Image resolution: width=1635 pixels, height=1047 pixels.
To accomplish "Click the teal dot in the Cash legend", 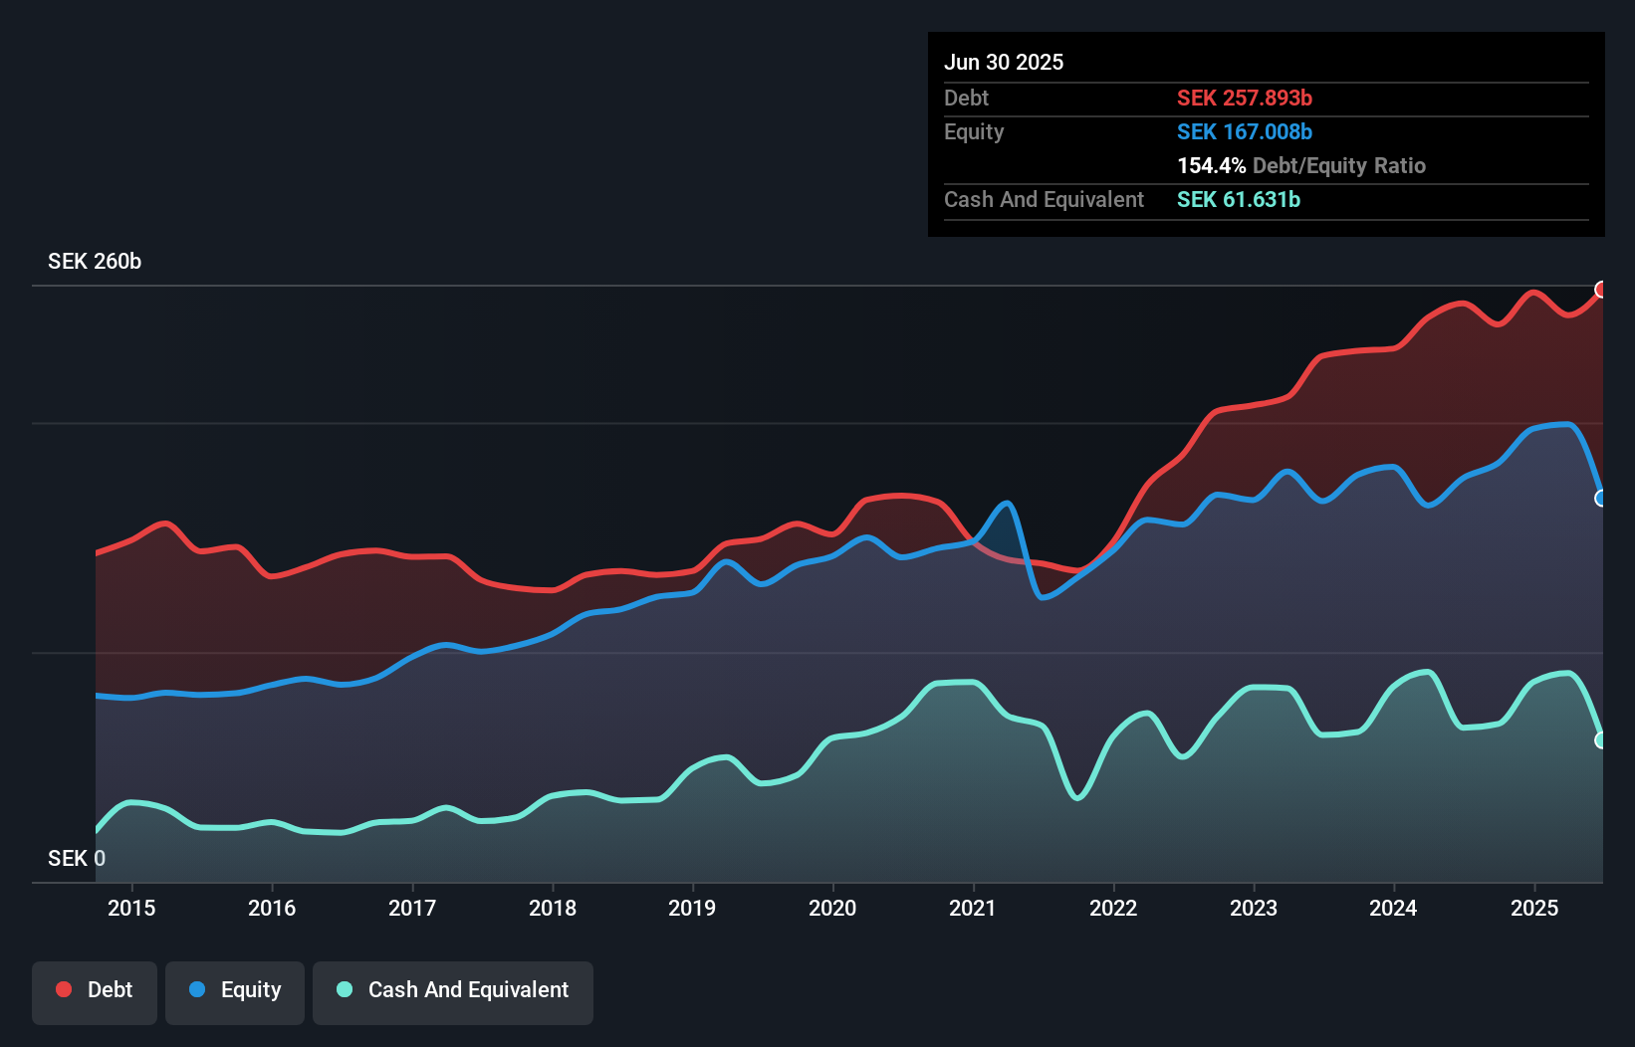I will point(345,990).
